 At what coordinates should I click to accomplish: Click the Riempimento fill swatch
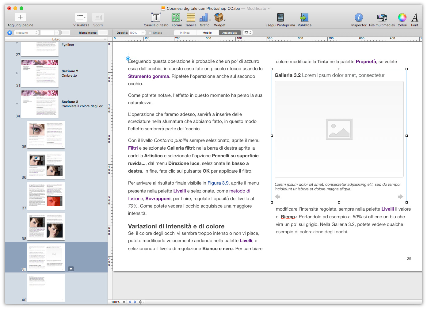tap(103, 32)
